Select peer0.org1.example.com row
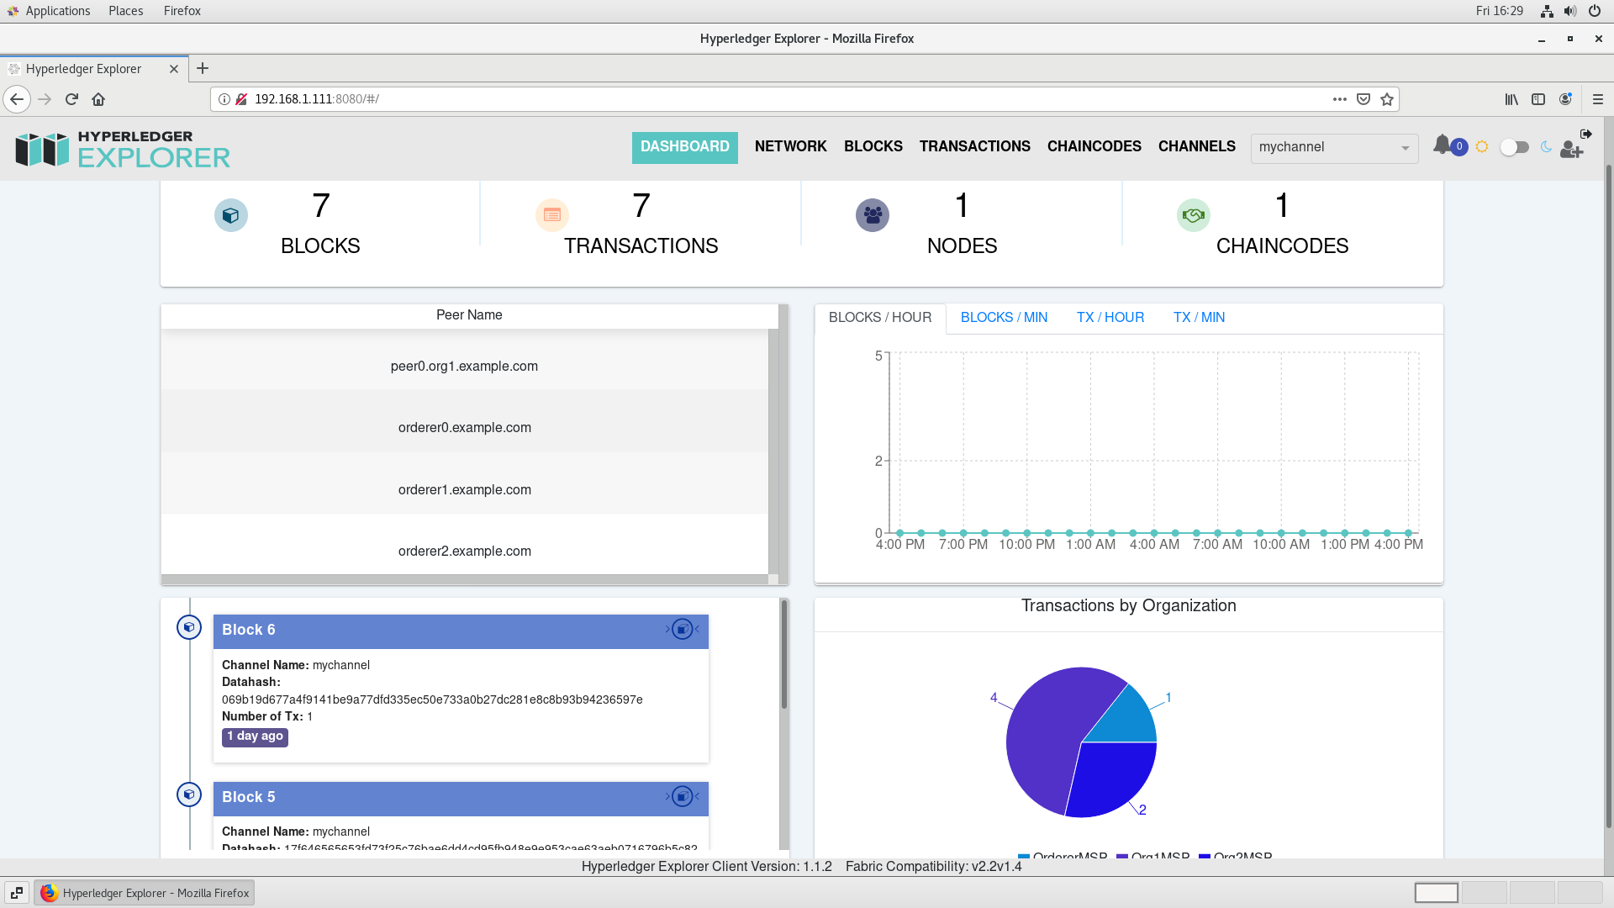Image resolution: width=1614 pixels, height=908 pixels. coord(464,360)
